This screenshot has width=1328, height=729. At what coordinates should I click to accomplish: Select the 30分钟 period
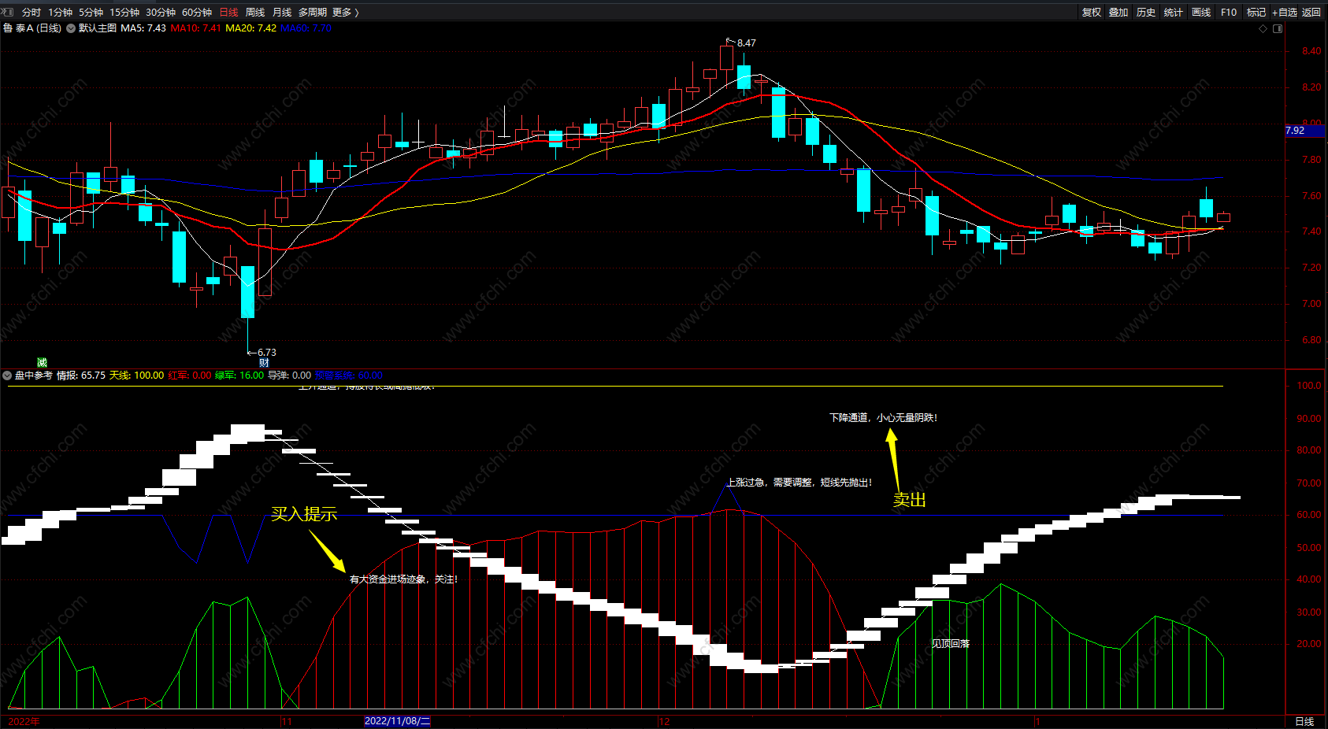click(x=161, y=12)
